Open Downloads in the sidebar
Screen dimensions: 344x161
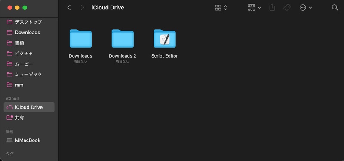(x=29, y=33)
